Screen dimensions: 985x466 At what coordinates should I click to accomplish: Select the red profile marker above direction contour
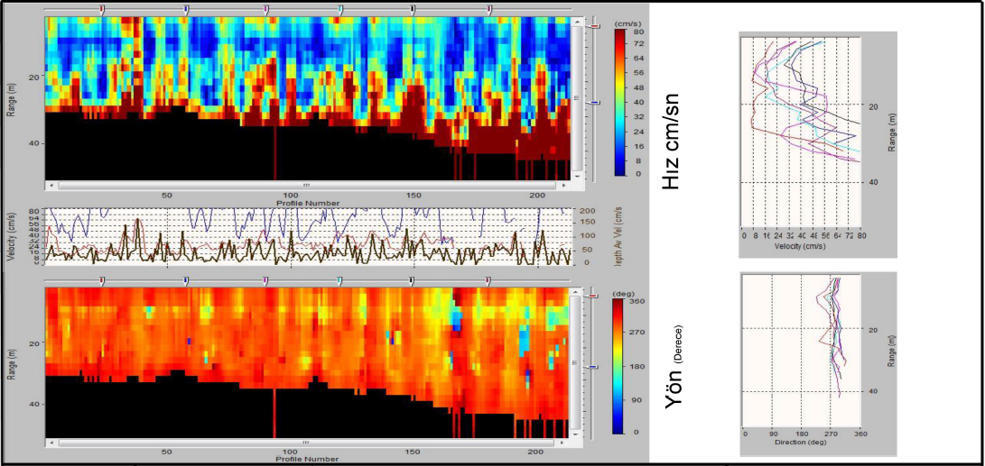[102, 279]
